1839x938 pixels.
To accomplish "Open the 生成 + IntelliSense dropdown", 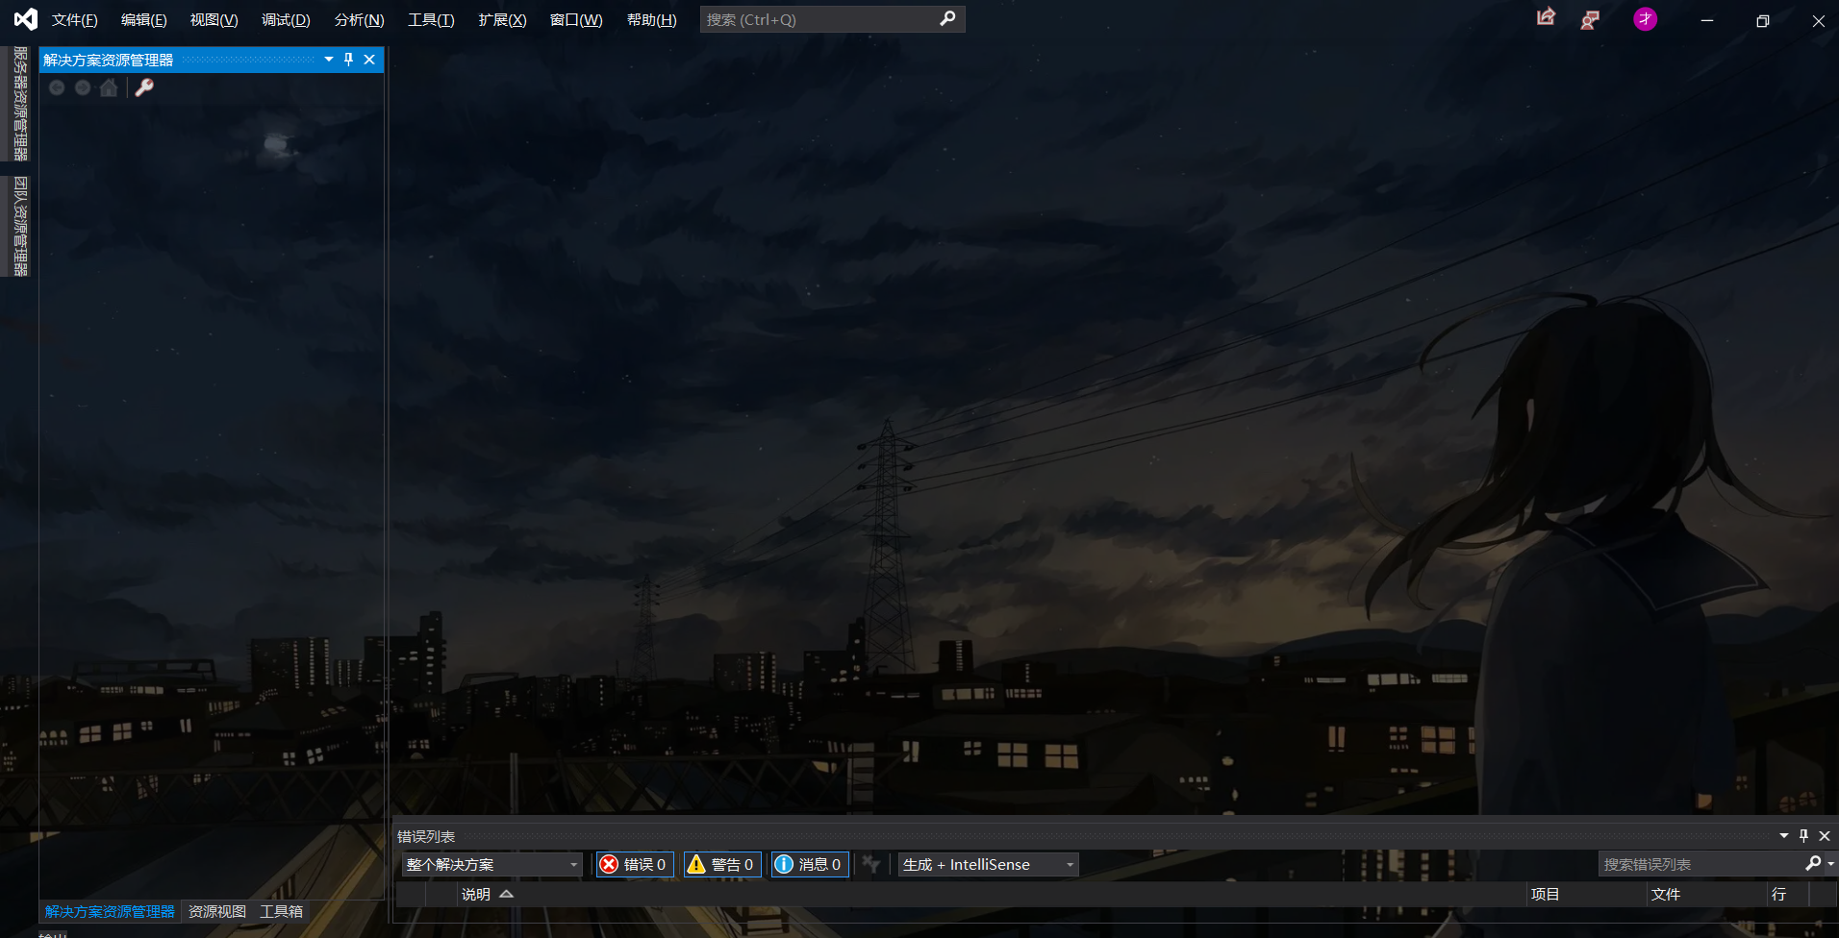I will click(988, 864).
